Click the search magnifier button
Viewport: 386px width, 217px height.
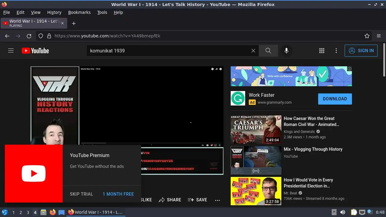268,51
